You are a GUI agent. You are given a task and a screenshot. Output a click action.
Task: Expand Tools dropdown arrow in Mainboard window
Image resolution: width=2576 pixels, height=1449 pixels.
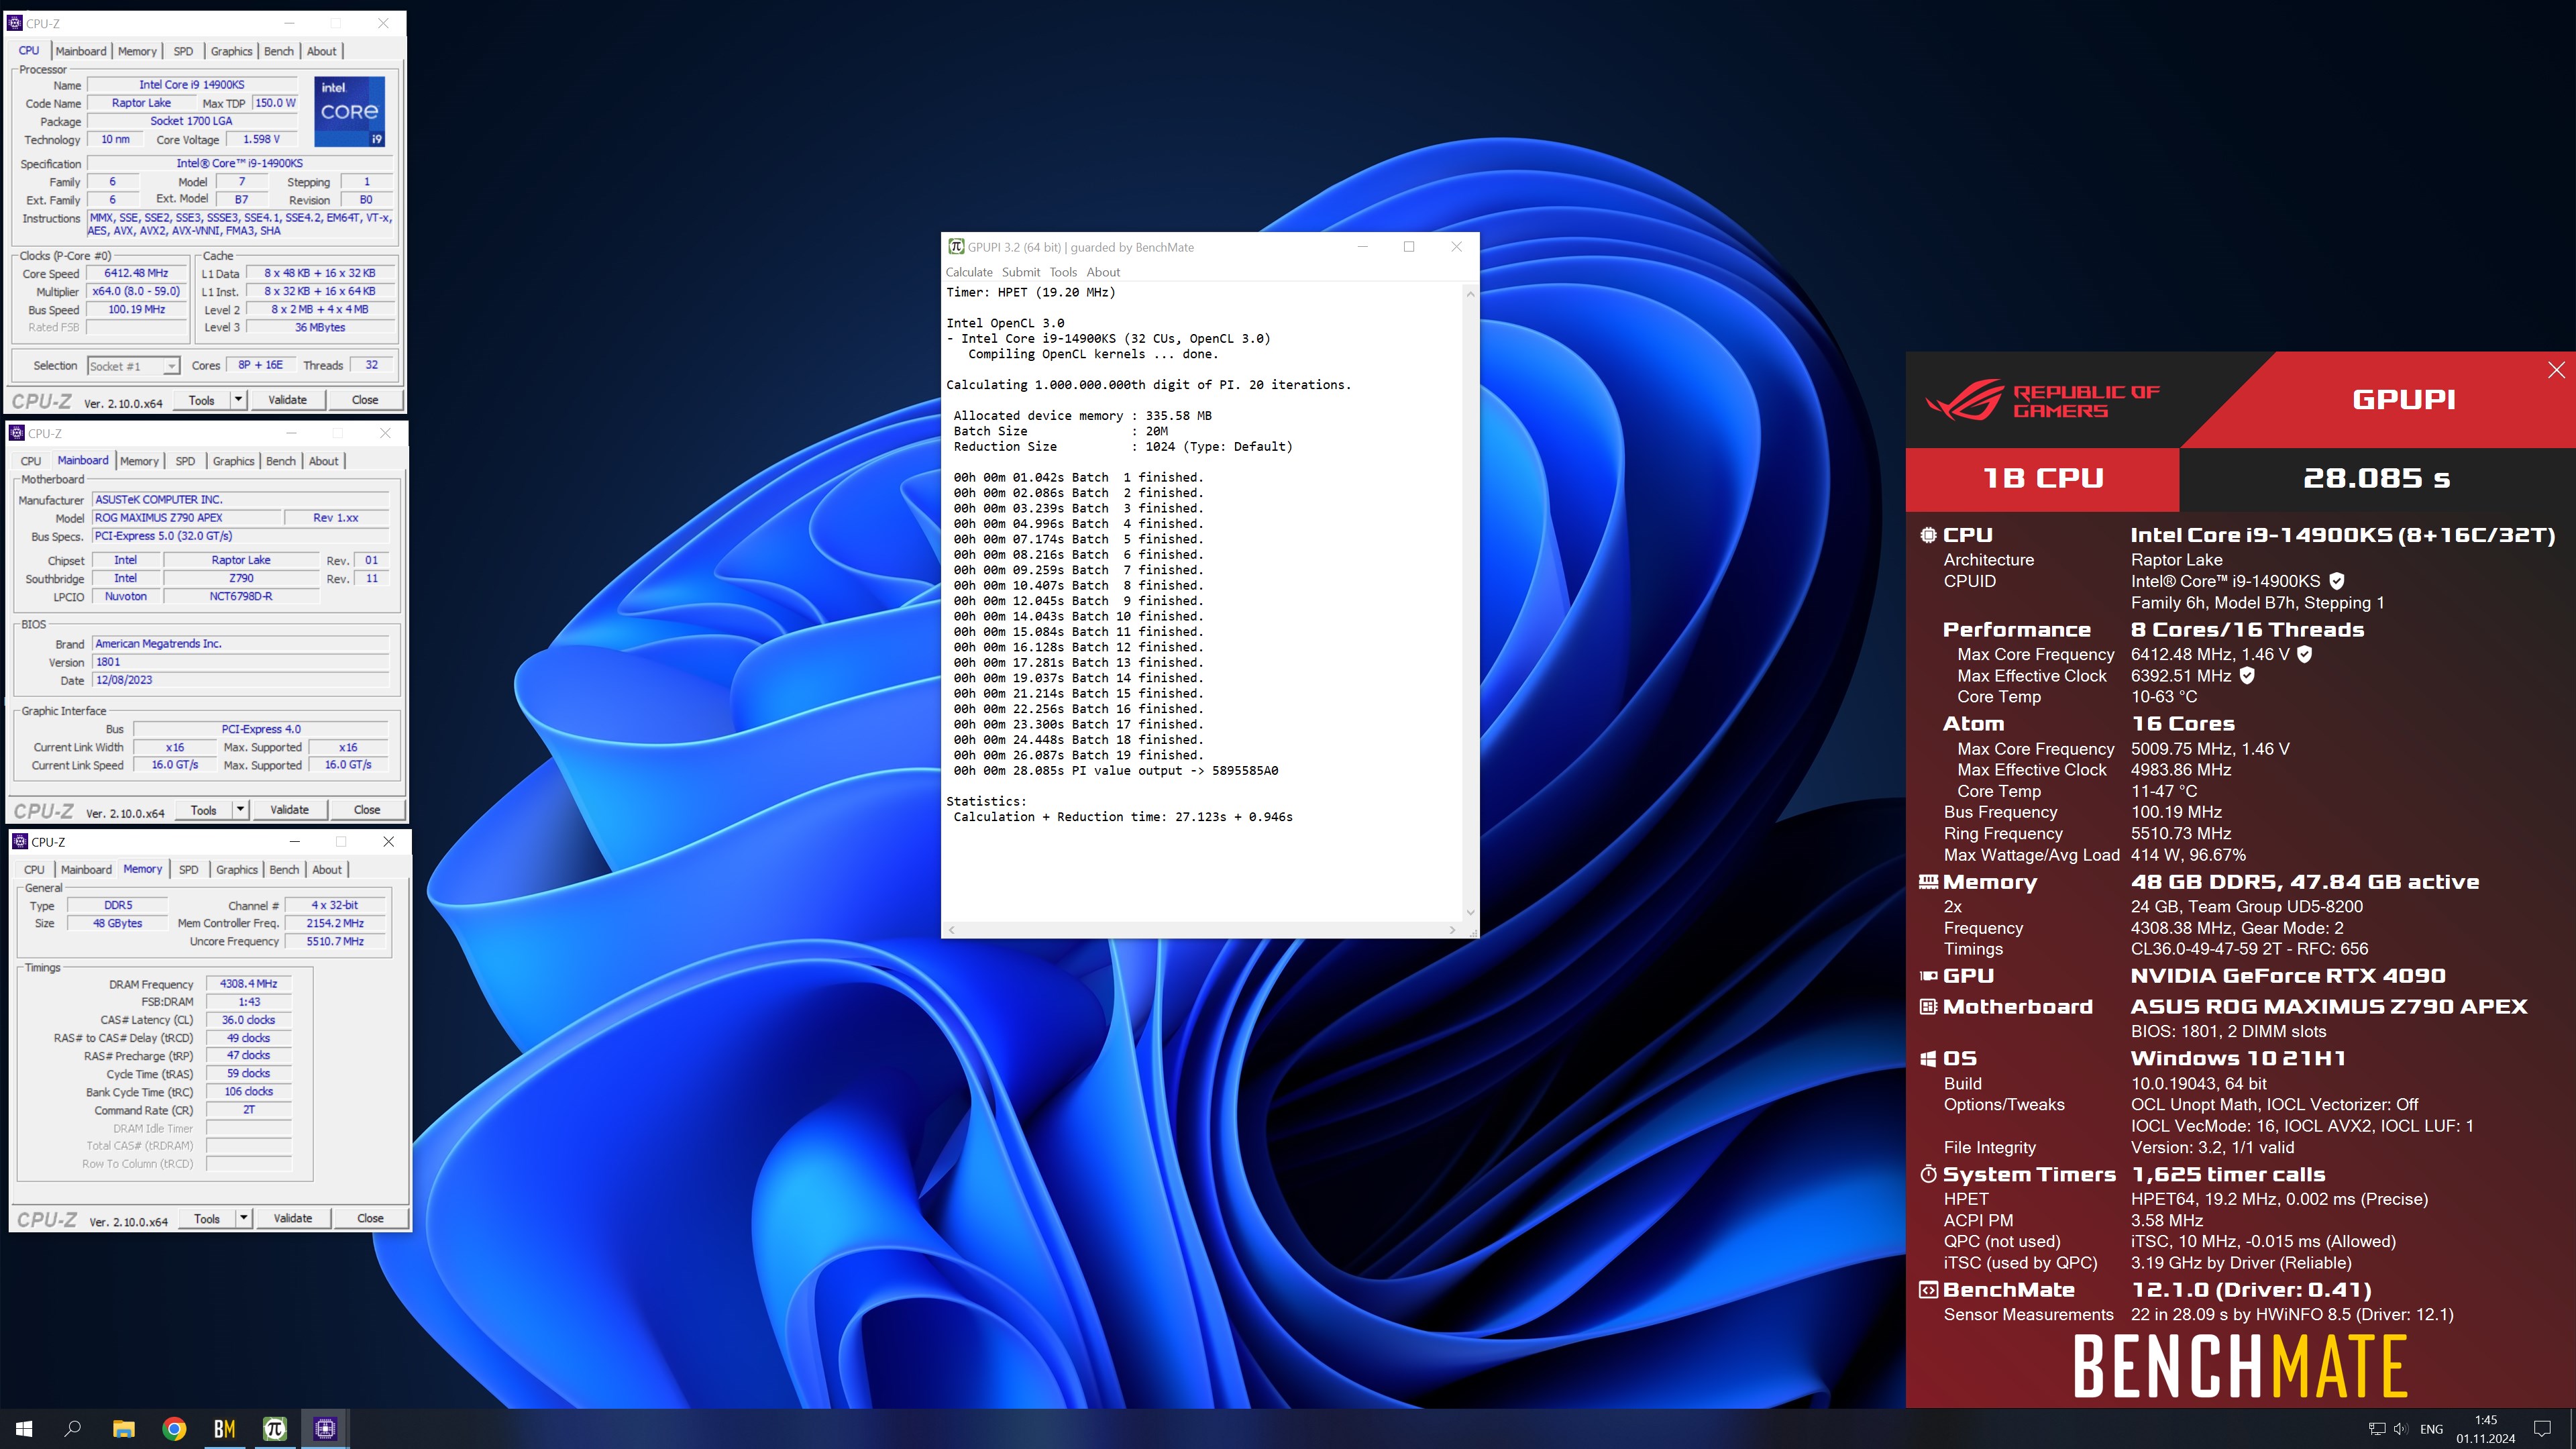point(240,810)
